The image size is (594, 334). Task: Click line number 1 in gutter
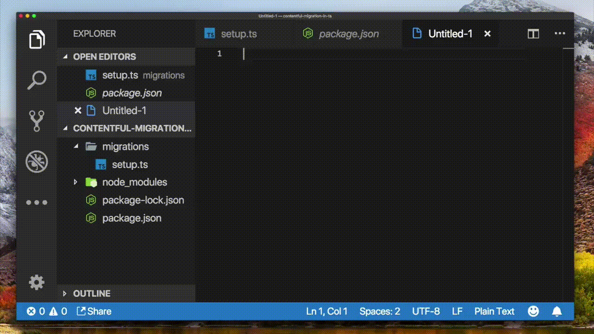[x=220, y=54]
